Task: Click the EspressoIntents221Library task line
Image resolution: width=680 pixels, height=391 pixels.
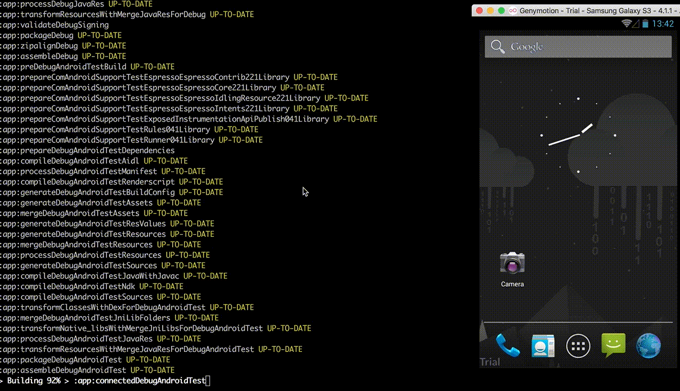Action: tap(169, 109)
